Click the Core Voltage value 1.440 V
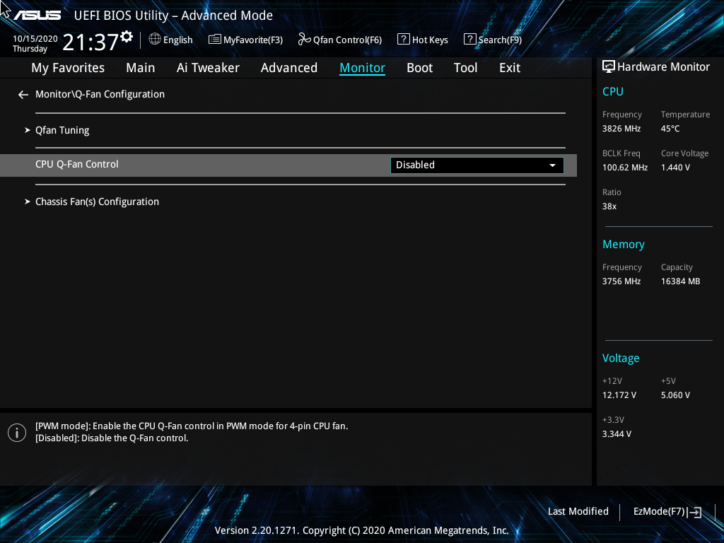The height and width of the screenshot is (543, 724). coord(675,168)
